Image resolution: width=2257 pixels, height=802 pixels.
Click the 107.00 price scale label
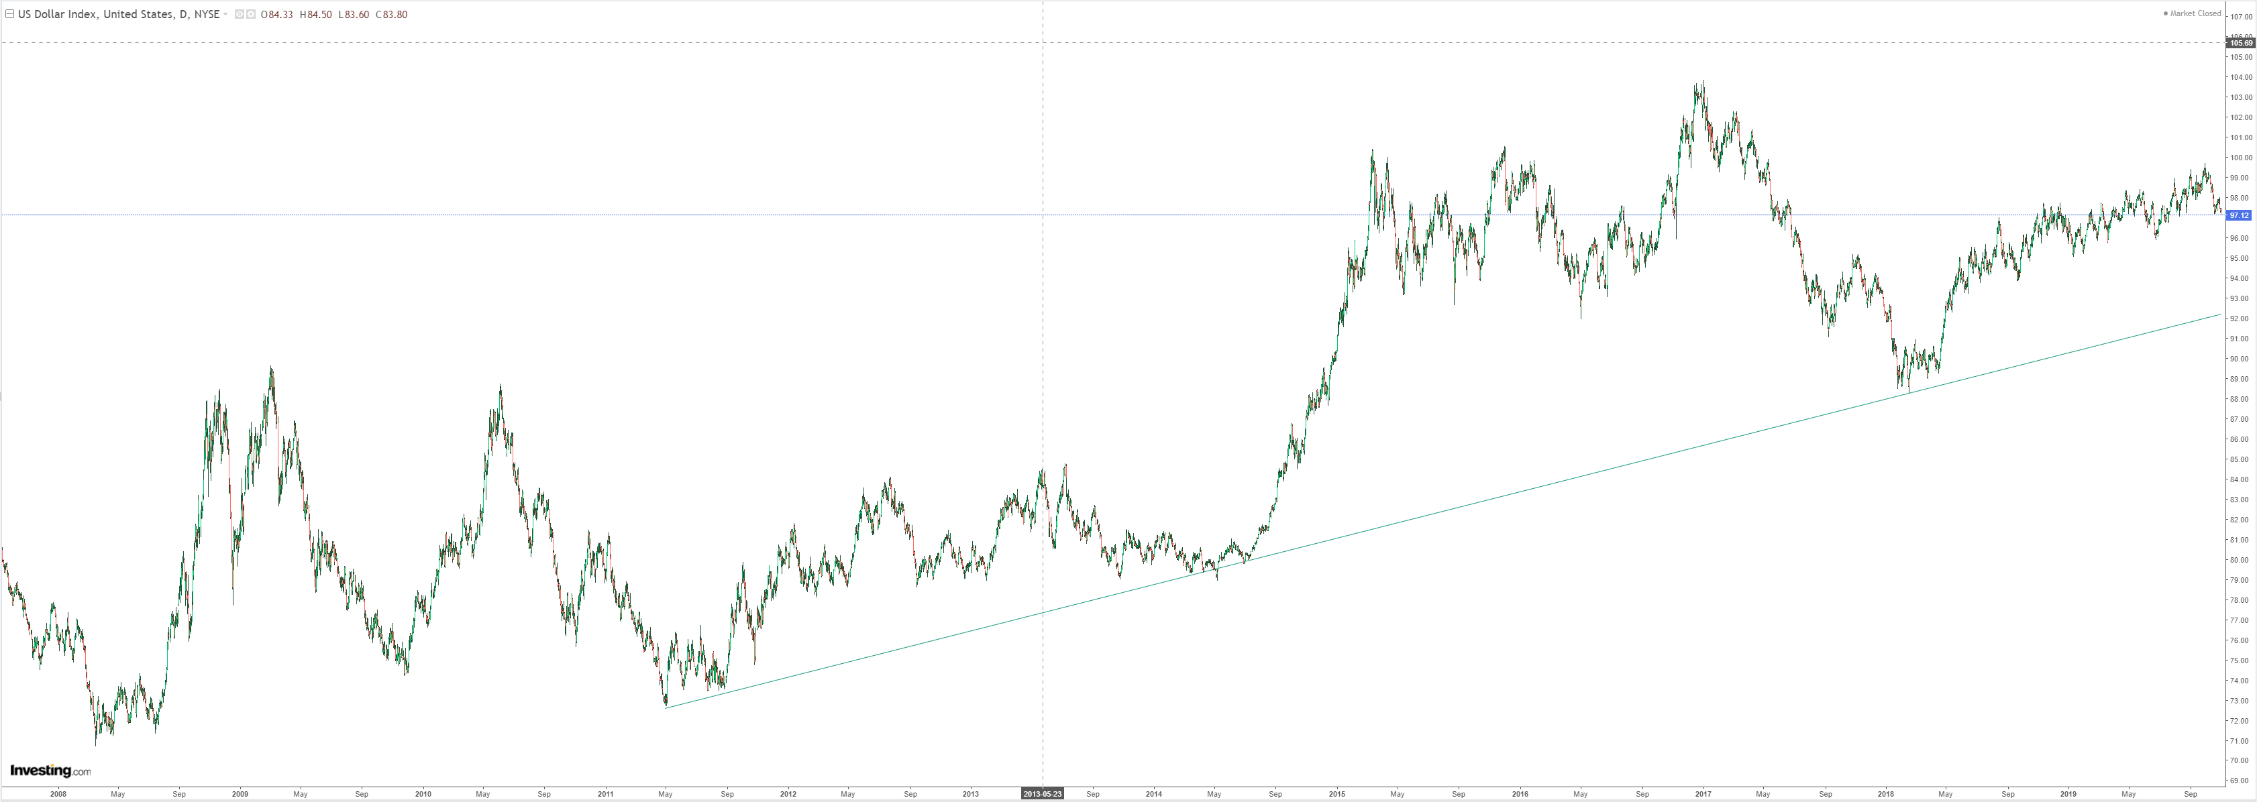click(2241, 17)
